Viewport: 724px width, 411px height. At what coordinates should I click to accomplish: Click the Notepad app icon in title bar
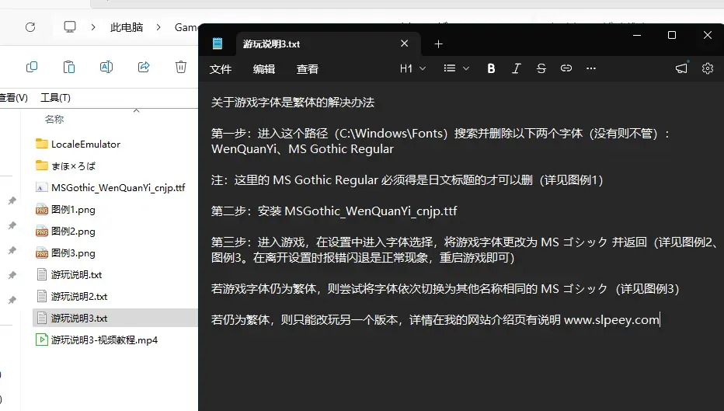(x=218, y=44)
